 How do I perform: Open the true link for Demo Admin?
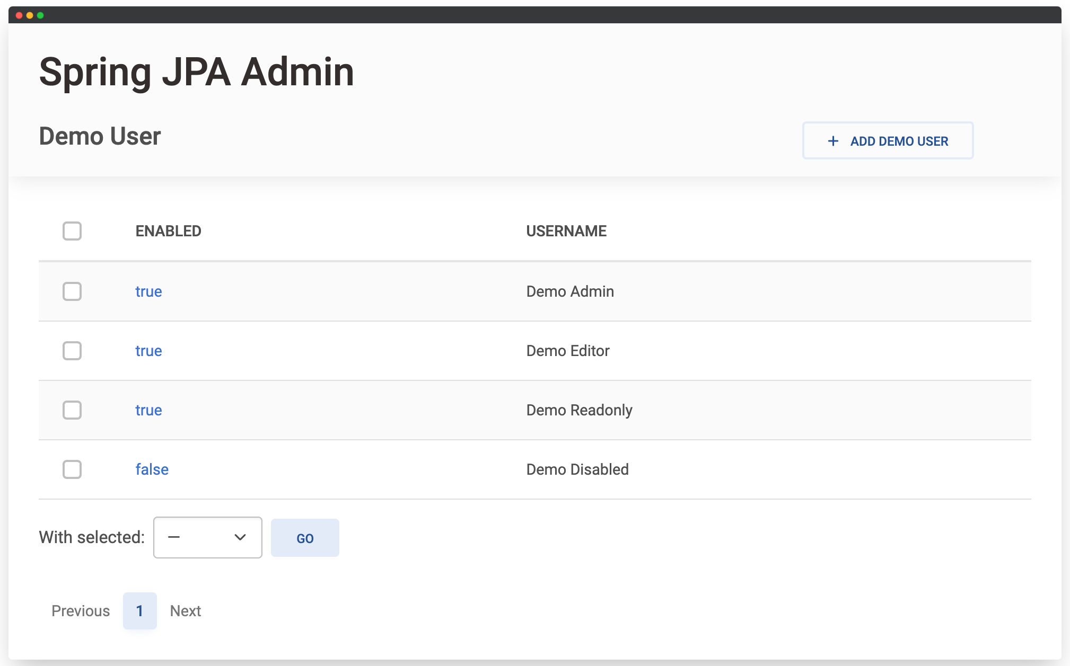[x=148, y=291]
